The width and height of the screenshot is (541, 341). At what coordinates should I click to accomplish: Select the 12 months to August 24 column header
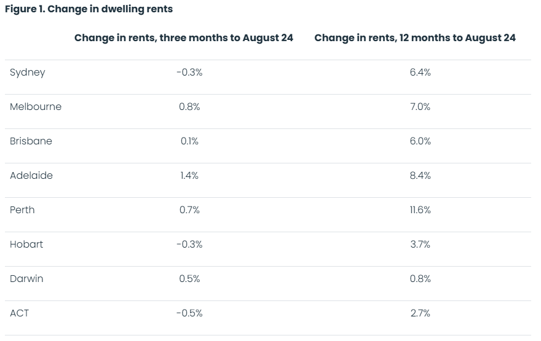(x=415, y=38)
